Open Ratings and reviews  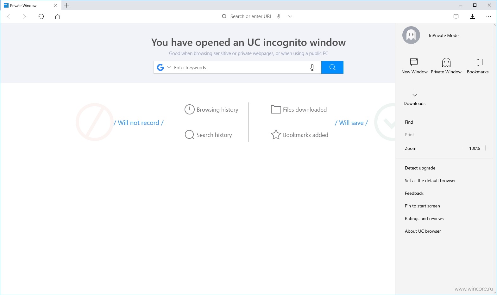(424, 218)
